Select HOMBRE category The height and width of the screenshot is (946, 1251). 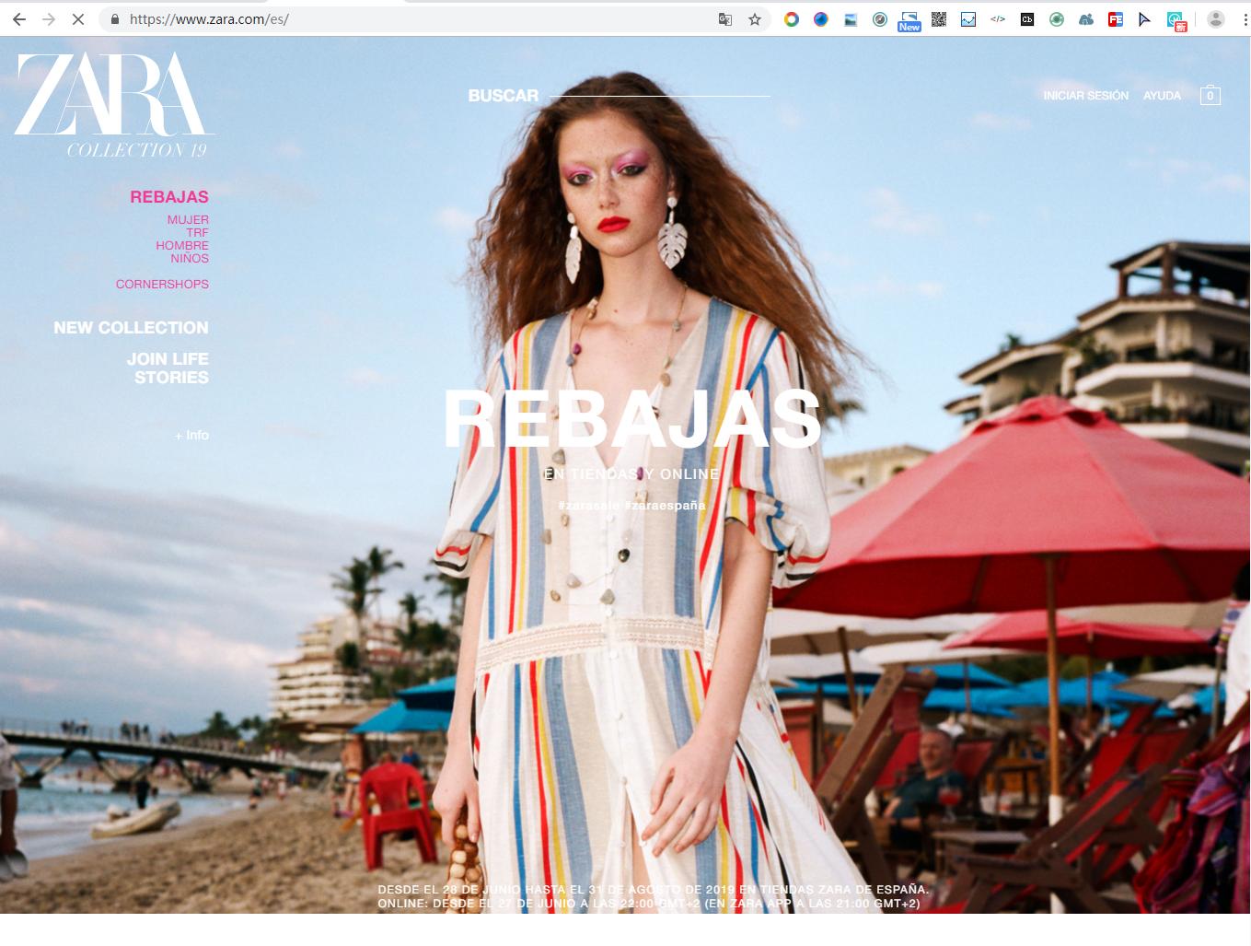182,245
